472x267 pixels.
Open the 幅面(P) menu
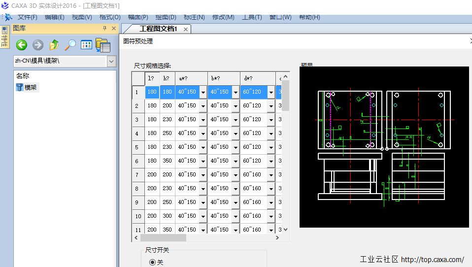click(x=138, y=17)
